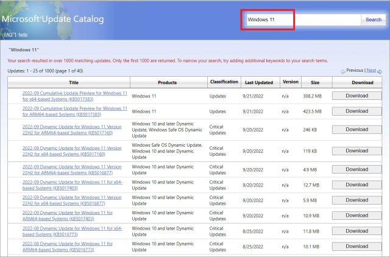
Task: Download the 5.9 MB update
Action: click(x=356, y=200)
